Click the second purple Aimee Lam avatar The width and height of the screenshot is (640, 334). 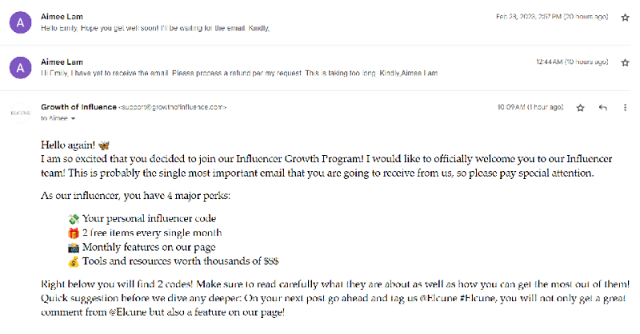(x=21, y=68)
